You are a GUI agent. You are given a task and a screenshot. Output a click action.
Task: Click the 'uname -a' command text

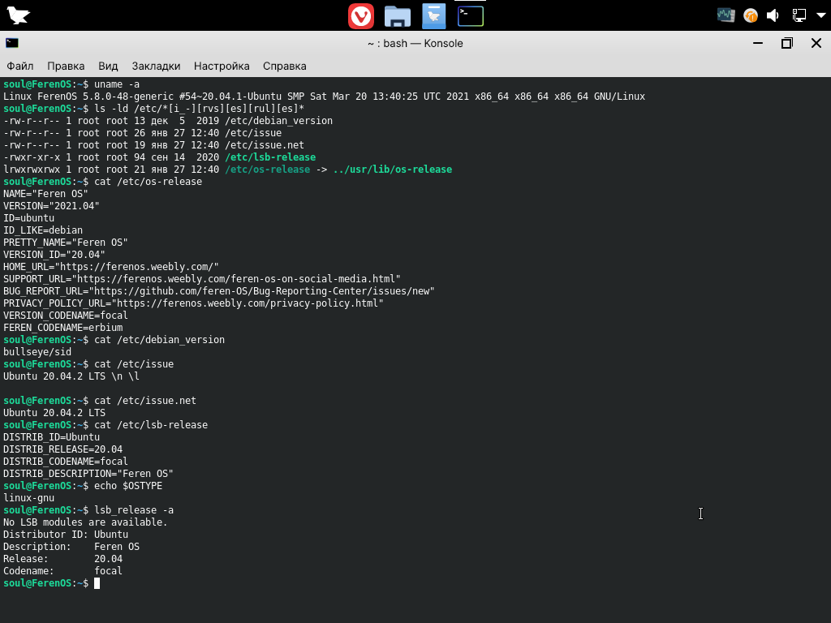pos(117,84)
